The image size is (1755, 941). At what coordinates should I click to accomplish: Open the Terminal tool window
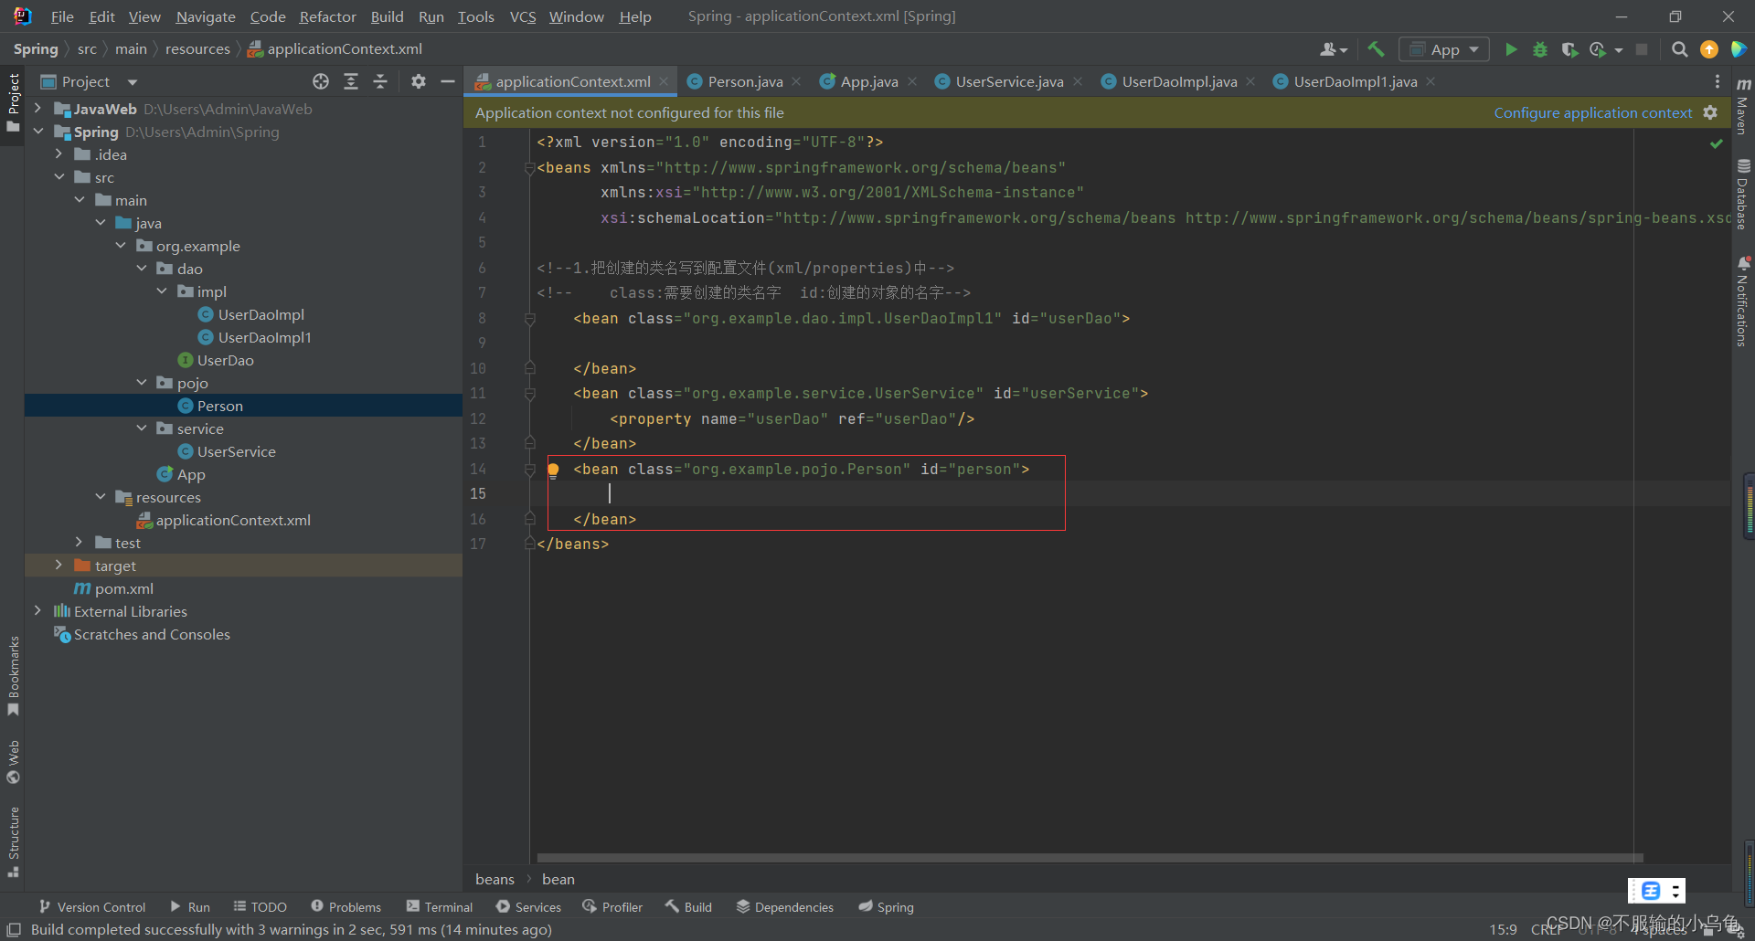(x=440, y=907)
